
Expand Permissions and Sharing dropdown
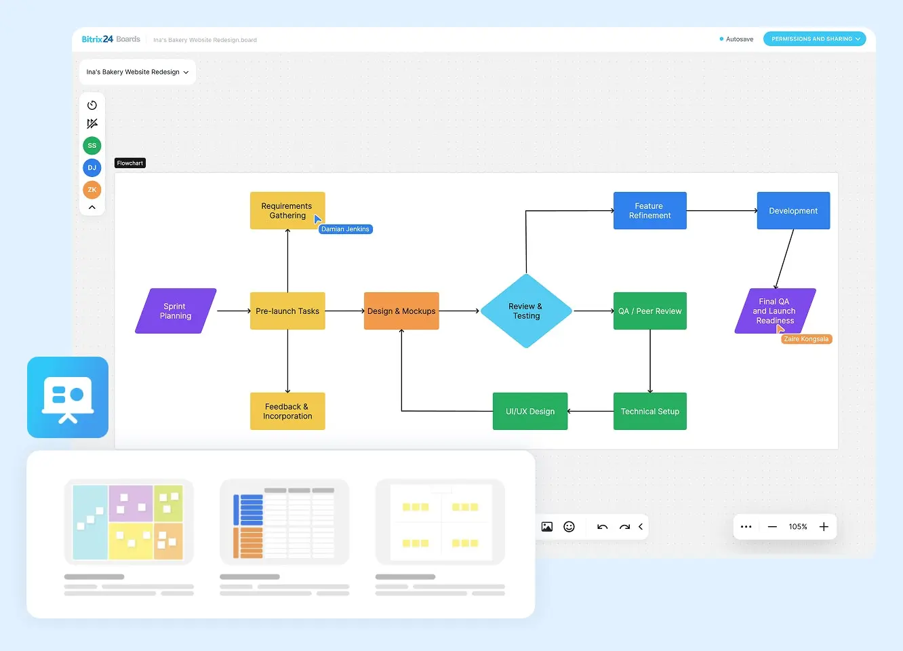click(815, 39)
